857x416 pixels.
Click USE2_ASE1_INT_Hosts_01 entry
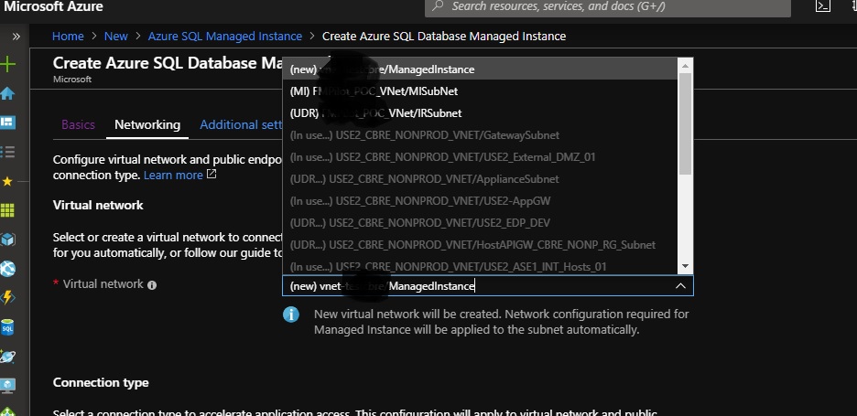480,266
